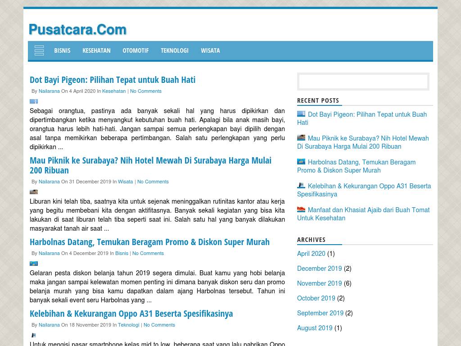This screenshot has width=461, height=346.
Task: Open the Kesehatan menu item
Action: pyautogui.click(x=96, y=50)
